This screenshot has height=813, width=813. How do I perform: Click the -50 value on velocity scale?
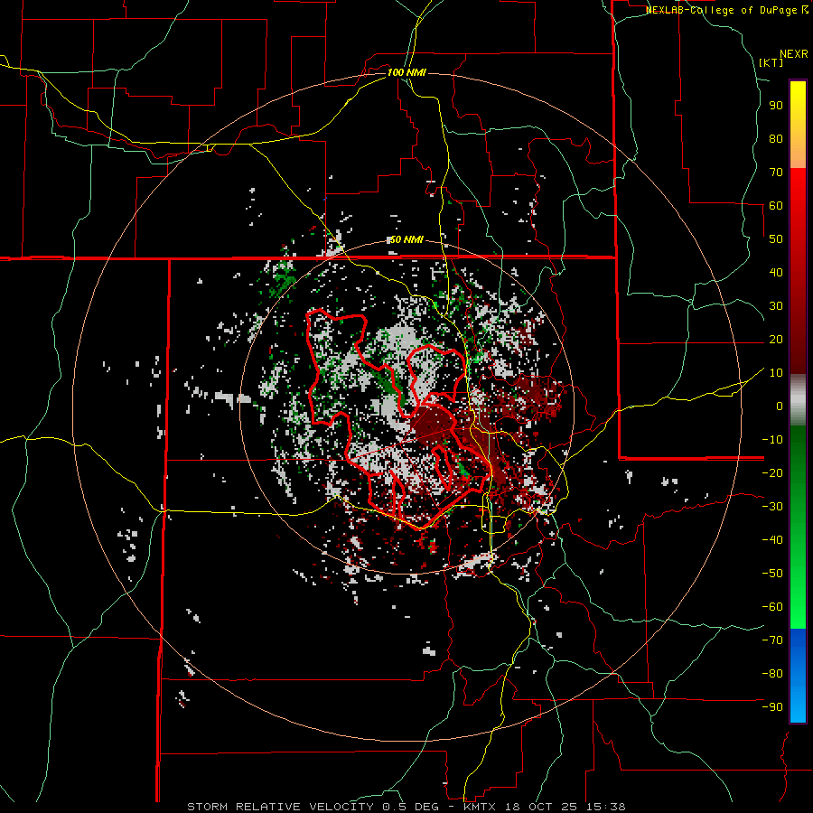pyautogui.click(x=772, y=574)
